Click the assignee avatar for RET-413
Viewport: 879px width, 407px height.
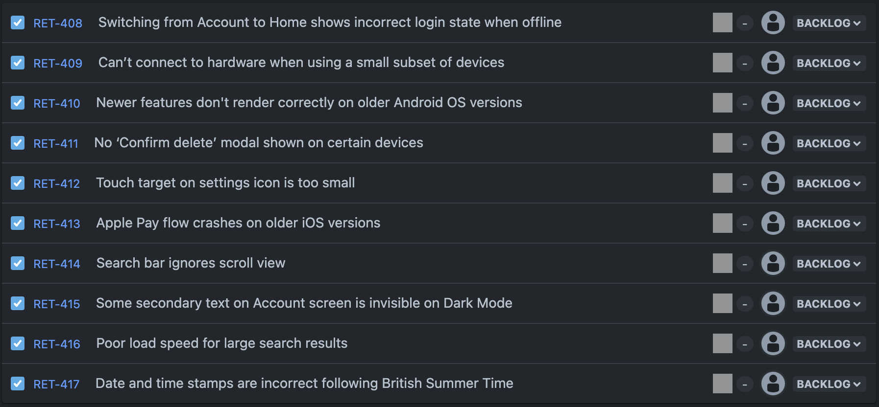(773, 223)
